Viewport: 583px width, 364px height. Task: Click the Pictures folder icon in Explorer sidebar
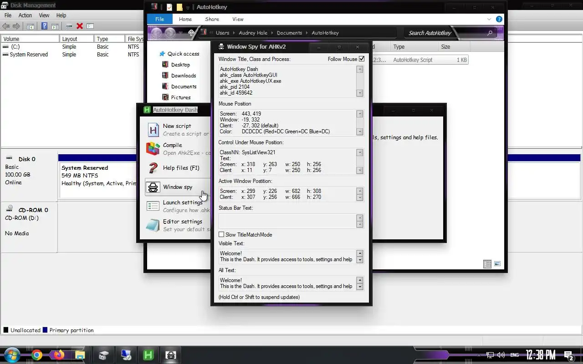[x=165, y=97]
